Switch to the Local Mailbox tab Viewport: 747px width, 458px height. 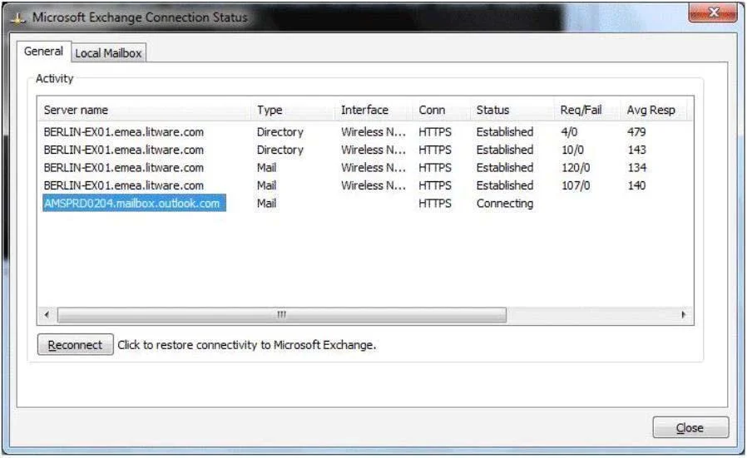click(x=109, y=53)
